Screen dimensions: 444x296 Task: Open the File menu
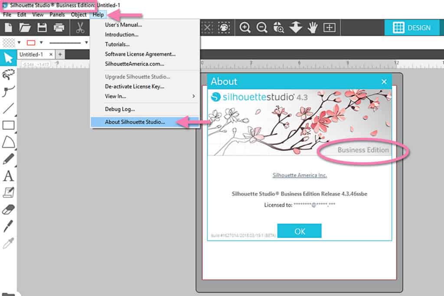(x=7, y=15)
